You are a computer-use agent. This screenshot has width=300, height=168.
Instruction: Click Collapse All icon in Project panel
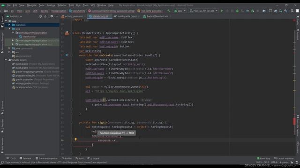click(x=45, y=16)
